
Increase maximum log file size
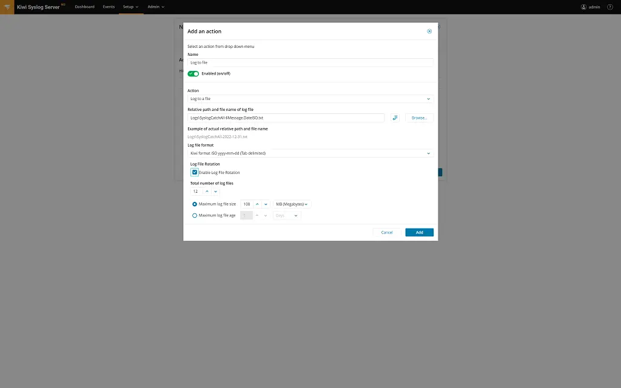[257, 204]
